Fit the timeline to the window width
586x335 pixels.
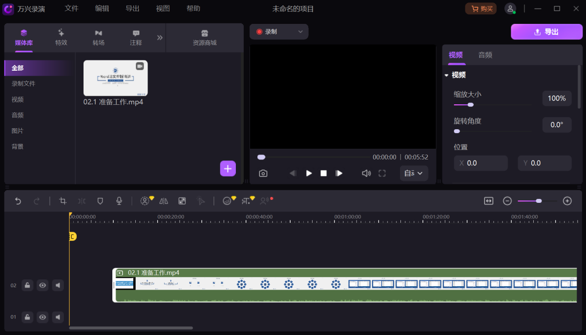[489, 201]
